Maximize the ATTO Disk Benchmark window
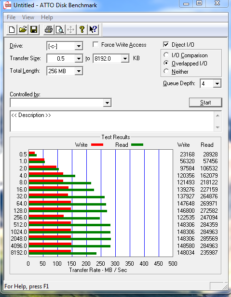Viewport: 231px width, 297px height. 199,3
